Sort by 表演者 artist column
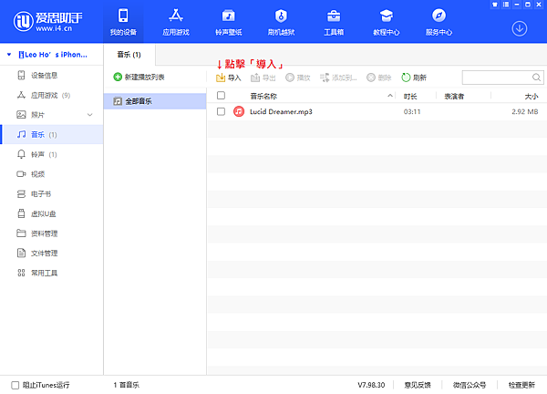The width and height of the screenshot is (547, 394). coord(454,97)
